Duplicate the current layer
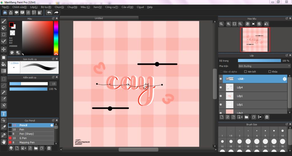292x156 pixels. tap(254, 117)
